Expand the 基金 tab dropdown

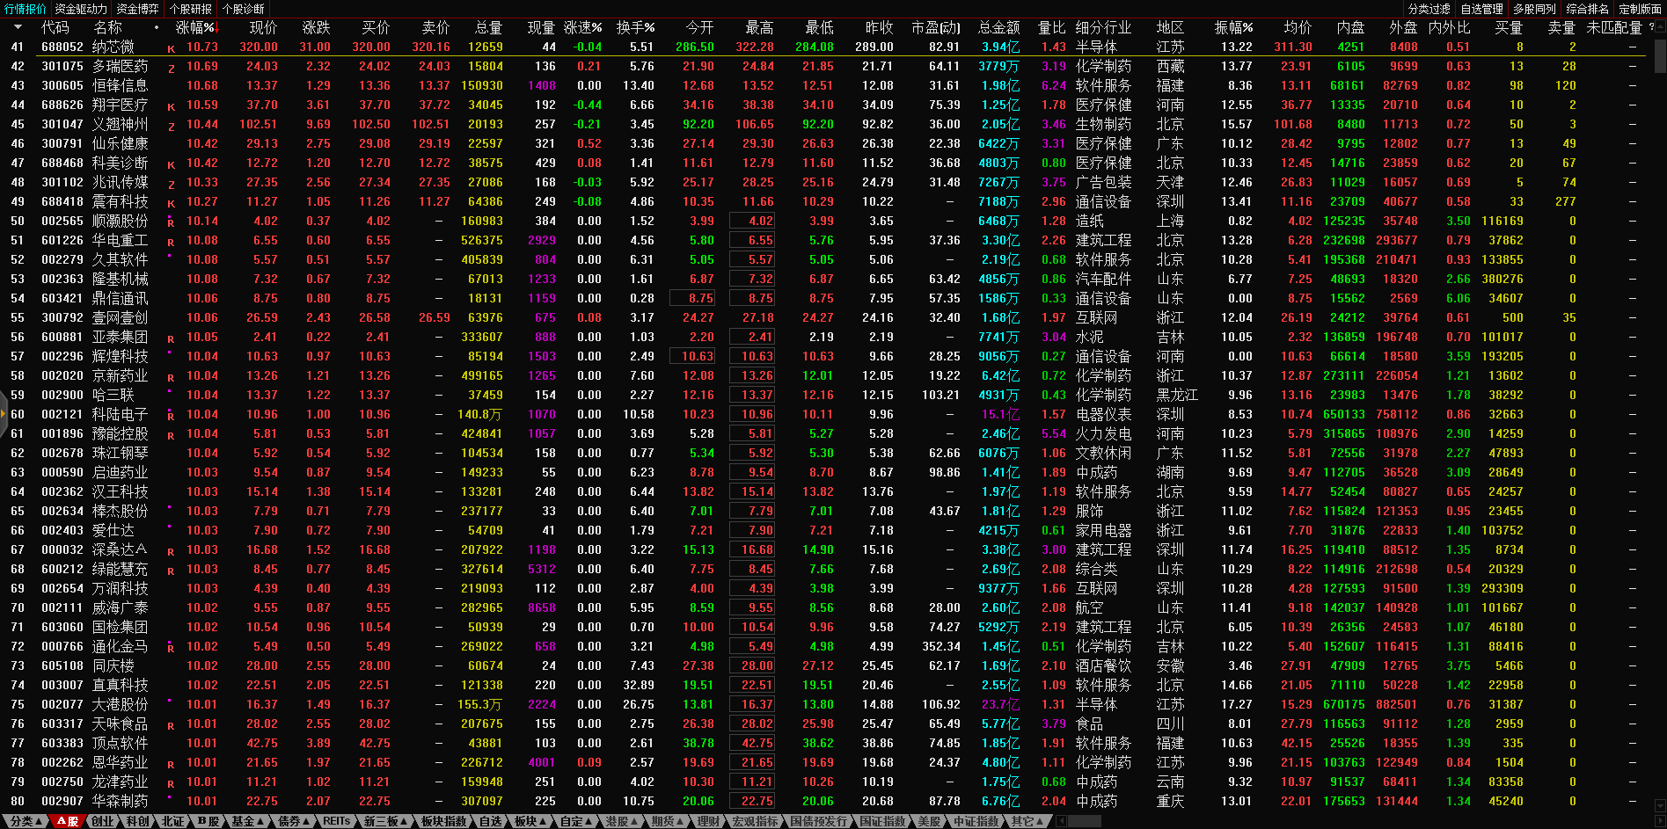[x=248, y=821]
